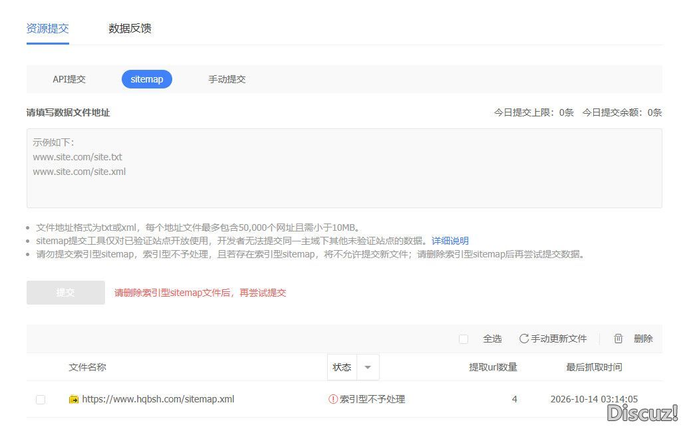Switch to the 数据反馈 tab
This screenshot has width=689, height=429.
130,29
